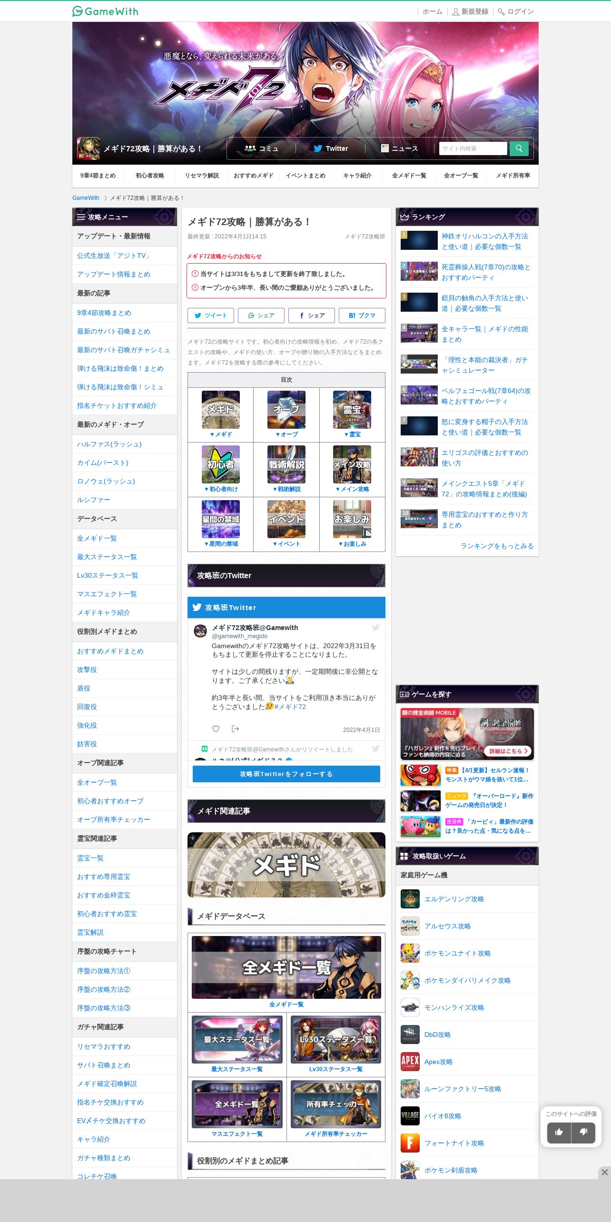This screenshot has width=611, height=1222.
Task: Like the tweet with heart icon
Action: pos(216,729)
